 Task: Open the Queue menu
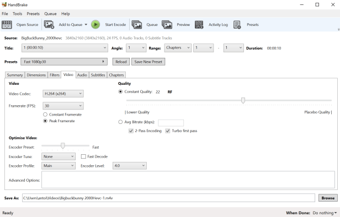[x=50, y=14]
